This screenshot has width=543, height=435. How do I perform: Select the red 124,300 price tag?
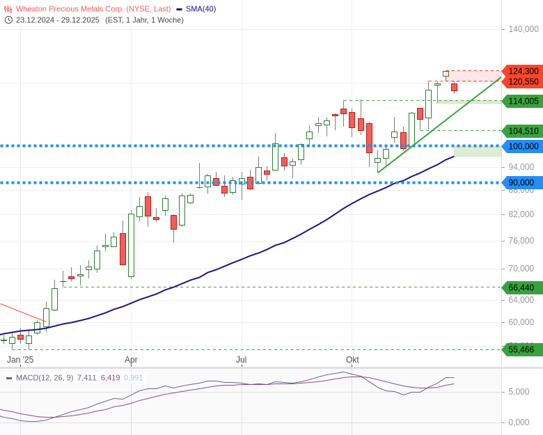(x=523, y=71)
